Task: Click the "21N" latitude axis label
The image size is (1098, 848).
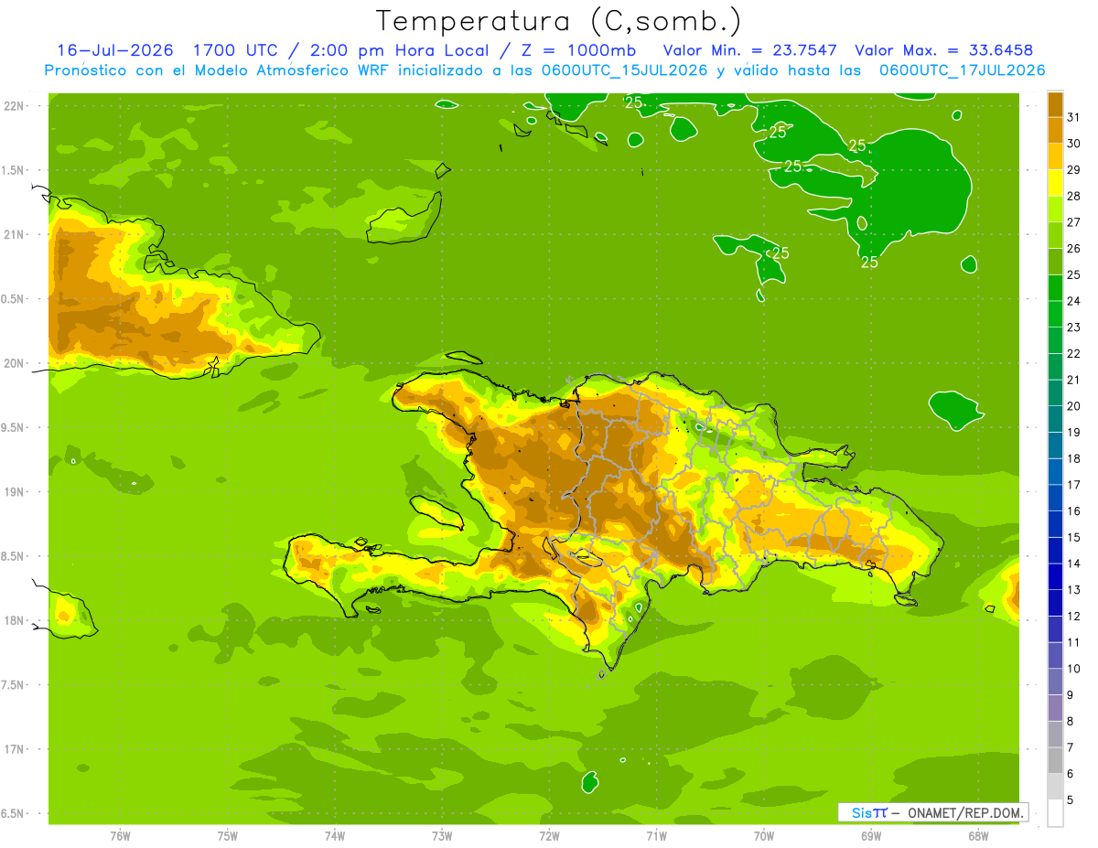Action: pos(14,234)
